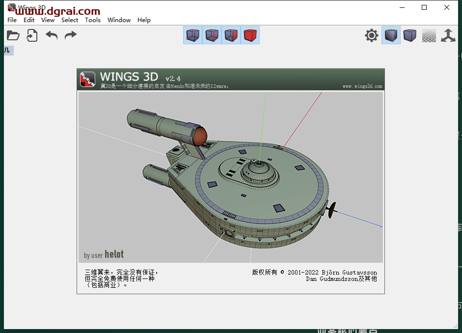Open preferences gear icon
Image resolution: width=462 pixels, height=333 pixels.
(372, 35)
